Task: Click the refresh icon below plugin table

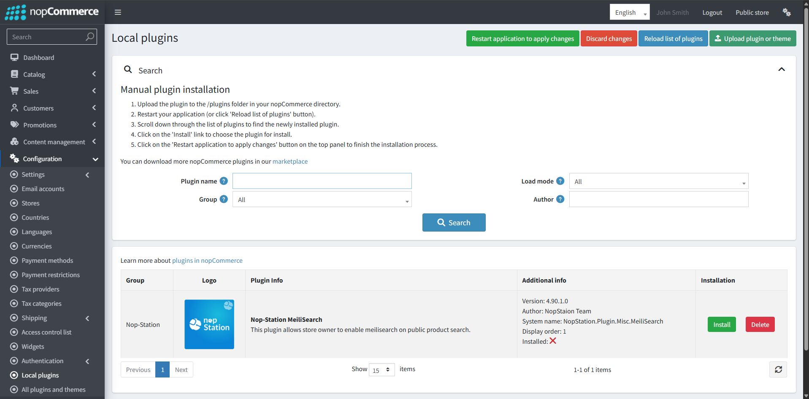Action: pyautogui.click(x=778, y=369)
